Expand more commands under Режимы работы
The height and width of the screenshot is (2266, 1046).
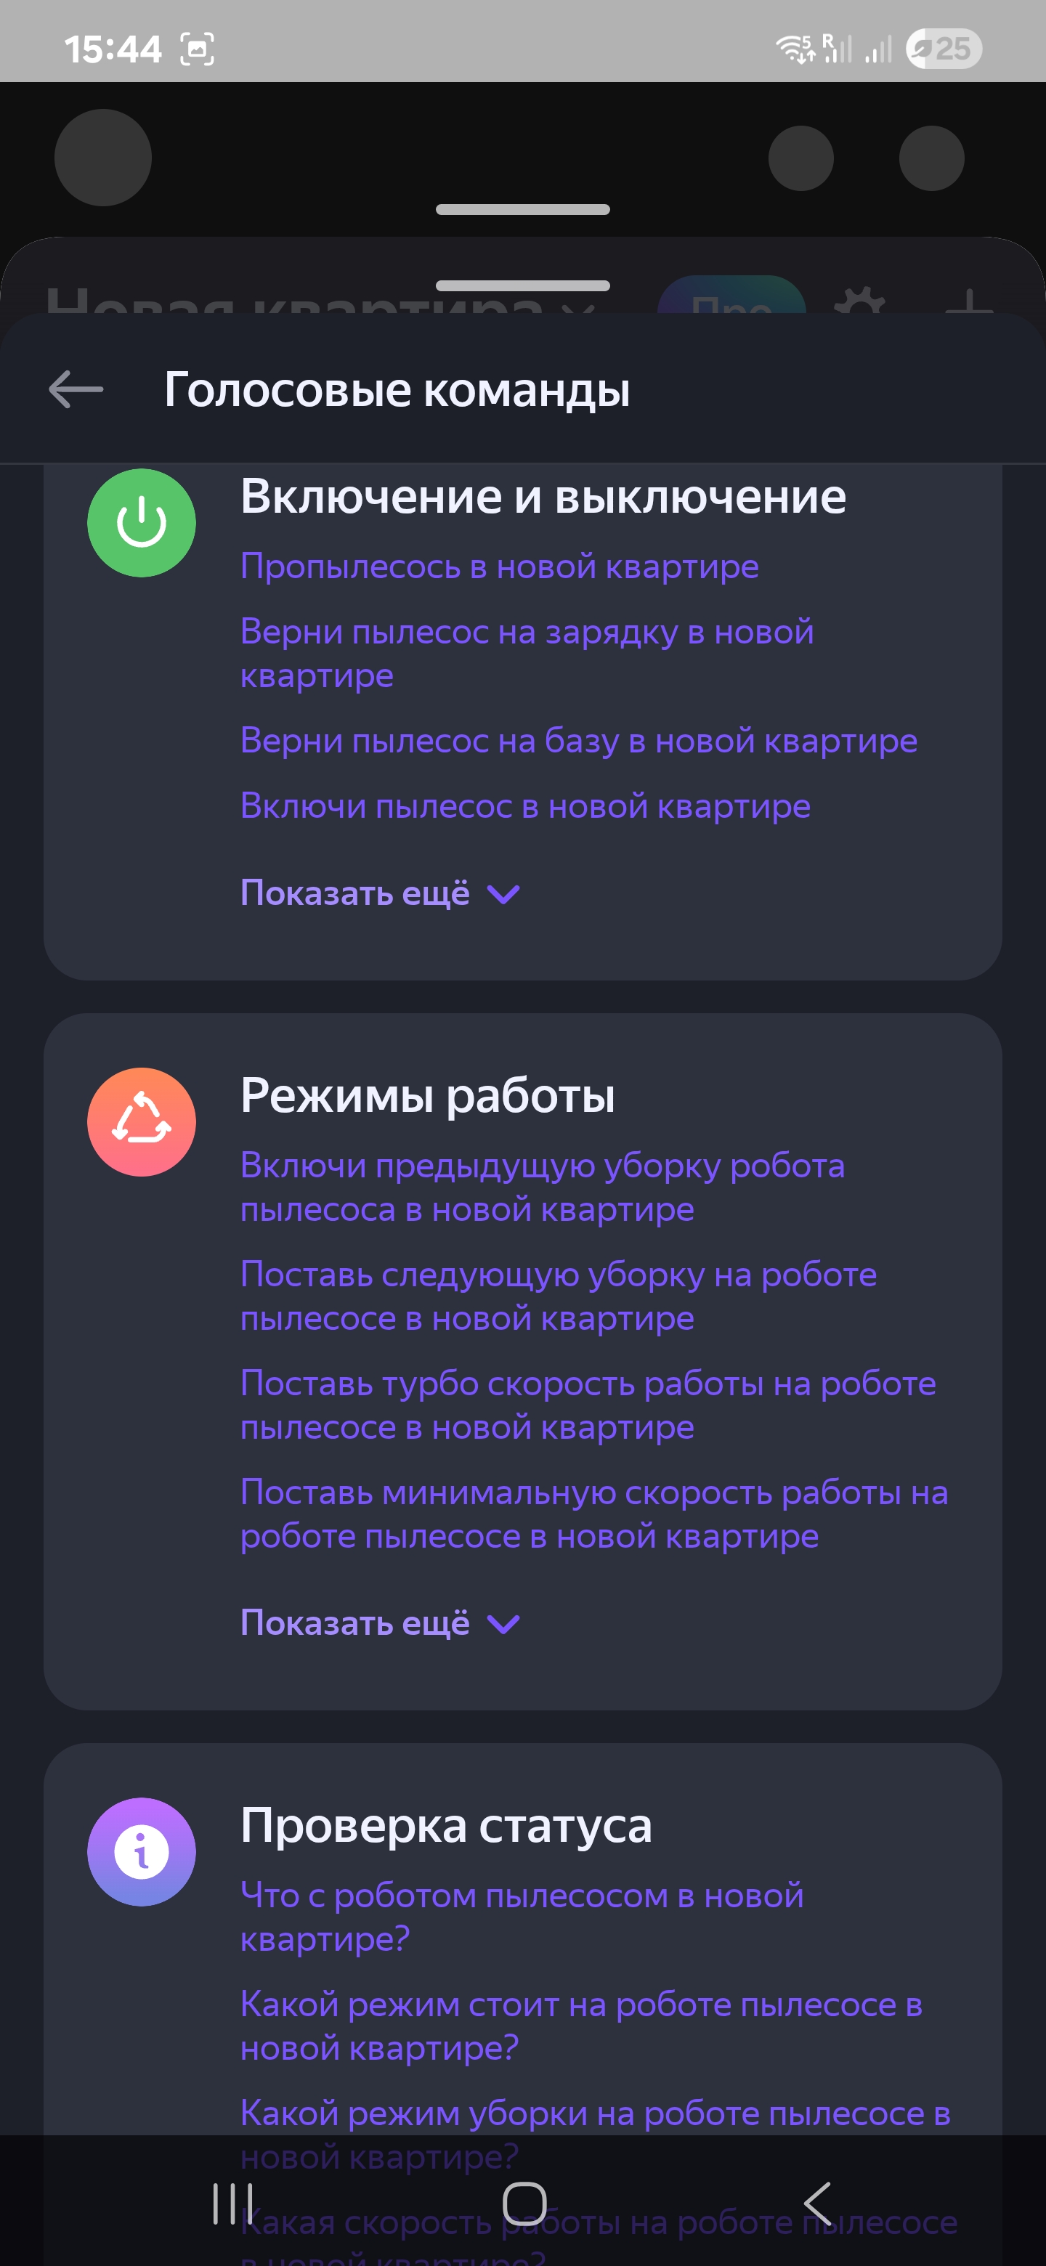tap(380, 1623)
